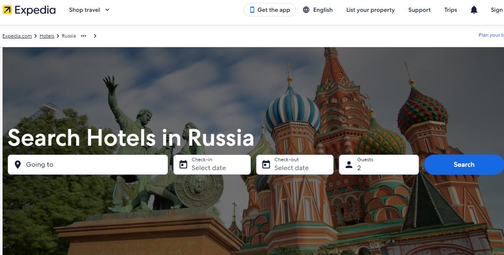Go to Expedia.com breadcrumb link
The image size is (504, 255).
(x=17, y=36)
